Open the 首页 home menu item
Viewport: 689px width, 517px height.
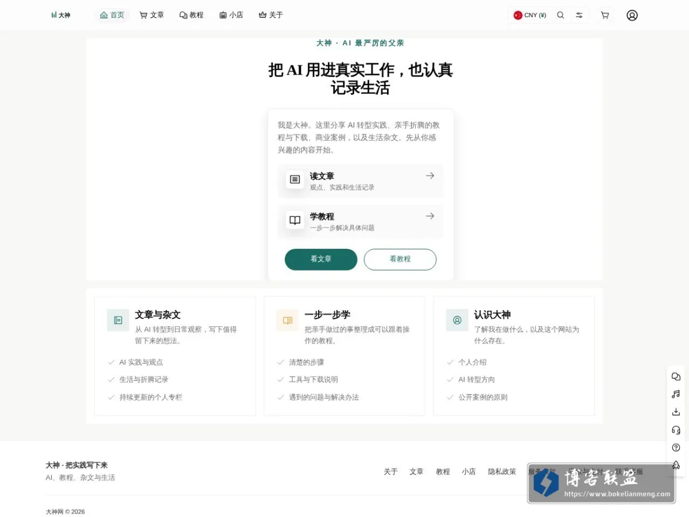coord(112,15)
